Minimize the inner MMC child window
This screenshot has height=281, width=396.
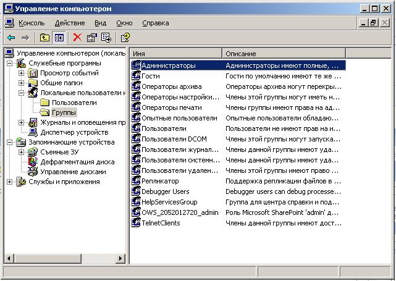point(364,23)
